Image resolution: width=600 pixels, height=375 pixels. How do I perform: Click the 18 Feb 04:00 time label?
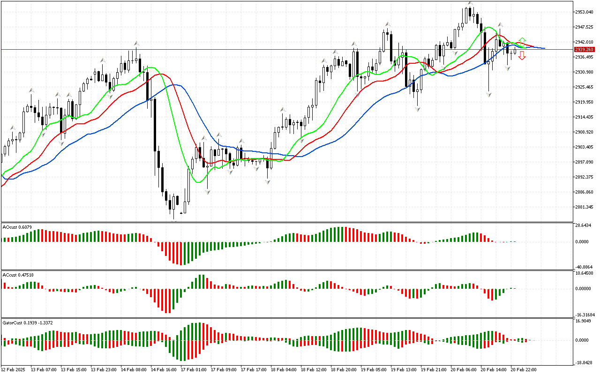(x=284, y=370)
